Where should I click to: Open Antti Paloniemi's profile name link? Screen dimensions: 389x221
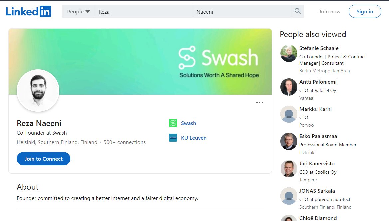click(318, 82)
